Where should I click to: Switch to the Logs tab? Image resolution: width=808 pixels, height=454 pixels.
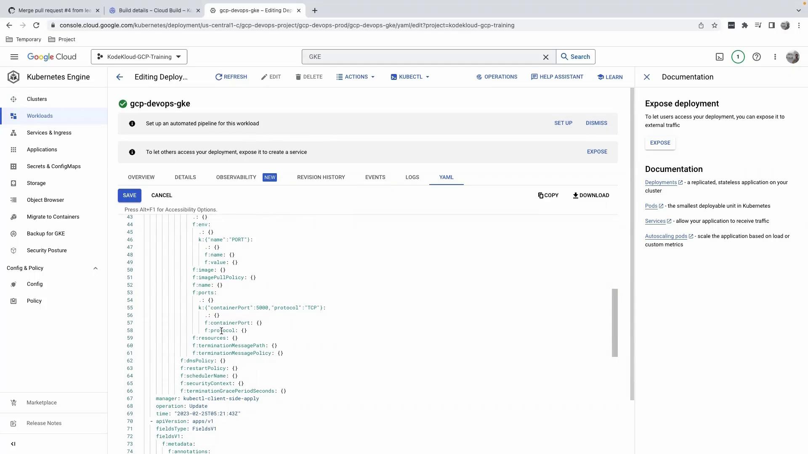[x=412, y=177]
